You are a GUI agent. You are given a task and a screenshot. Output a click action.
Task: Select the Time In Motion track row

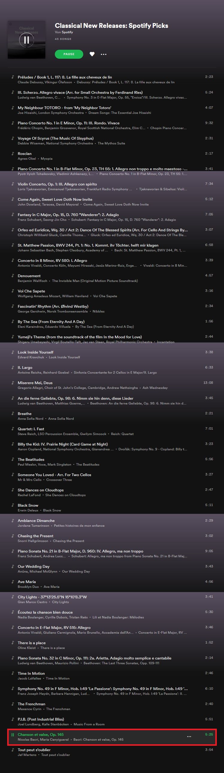tap(112, 675)
